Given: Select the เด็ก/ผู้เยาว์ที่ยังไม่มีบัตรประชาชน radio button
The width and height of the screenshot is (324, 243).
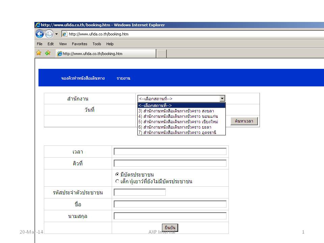Looking at the screenshot, I should (117, 181).
